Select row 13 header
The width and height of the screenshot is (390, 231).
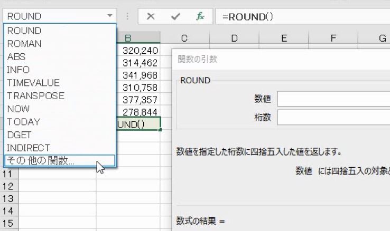[9, 198]
